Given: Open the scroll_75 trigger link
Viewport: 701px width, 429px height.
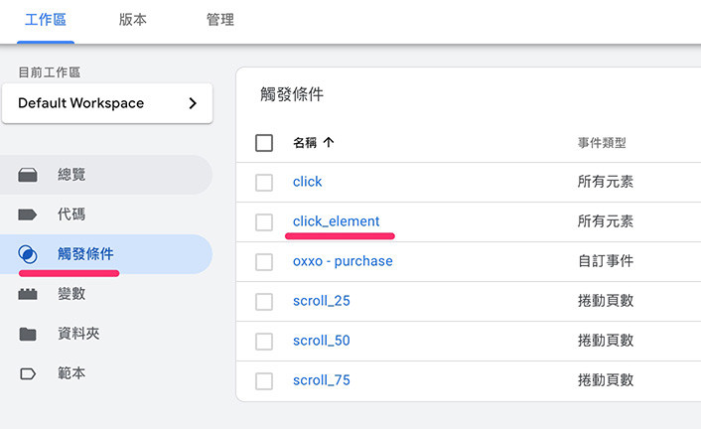Looking at the screenshot, I should pyautogui.click(x=321, y=380).
